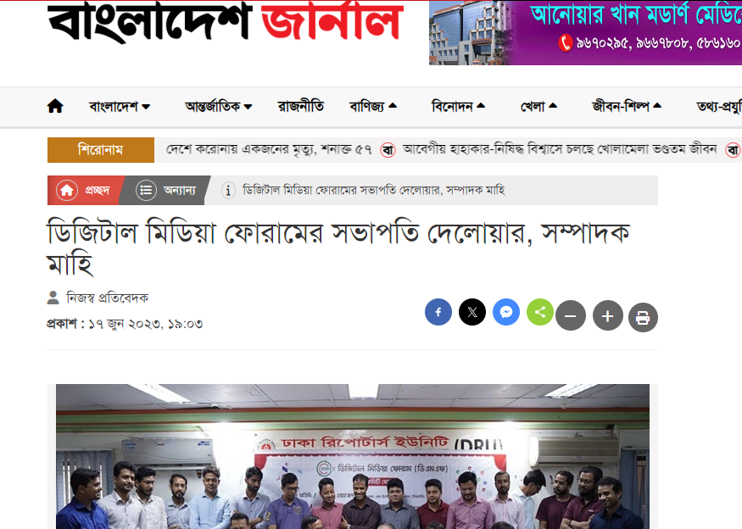This screenshot has width=742, height=529.
Task: Open corona death headline in ticker
Action: coord(269,149)
